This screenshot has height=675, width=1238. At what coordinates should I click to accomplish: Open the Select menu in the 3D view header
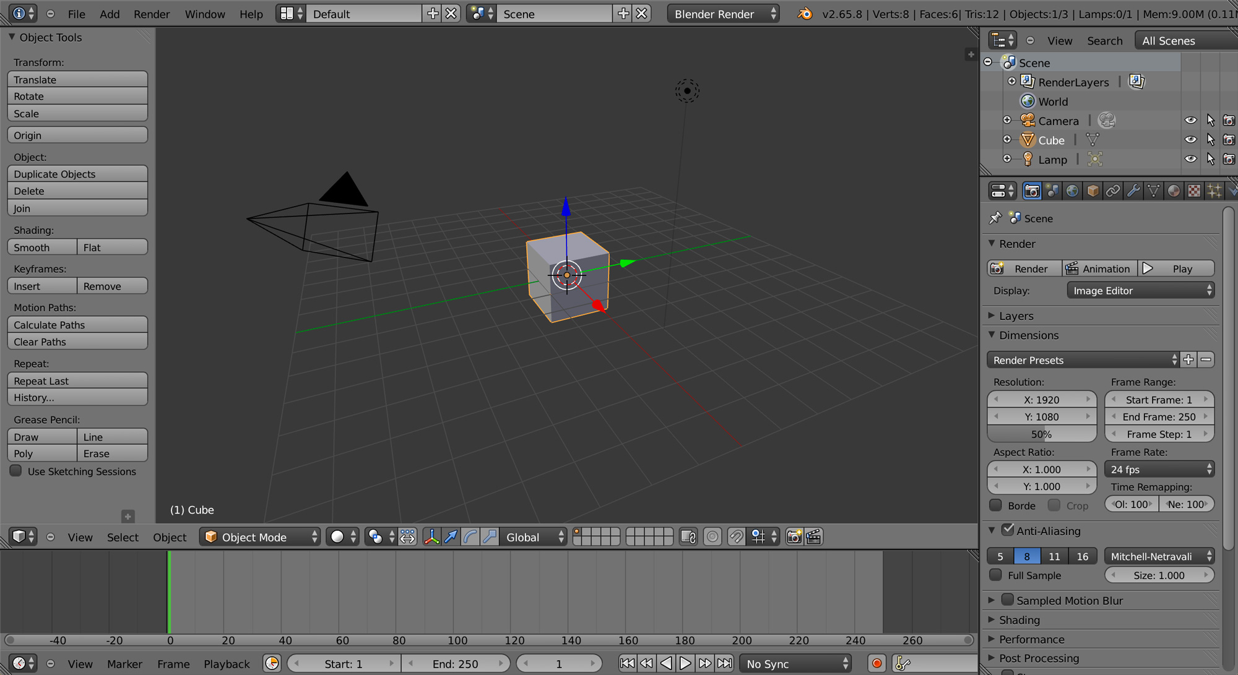(122, 536)
